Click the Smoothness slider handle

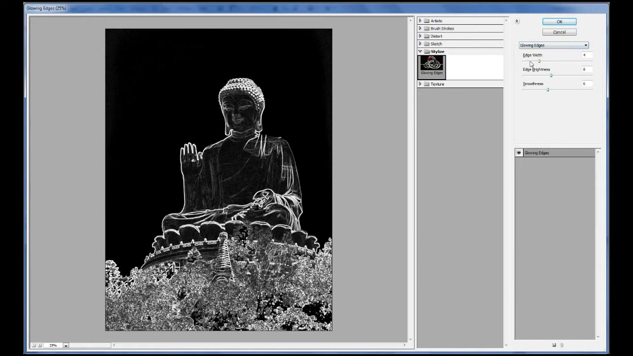pos(547,90)
